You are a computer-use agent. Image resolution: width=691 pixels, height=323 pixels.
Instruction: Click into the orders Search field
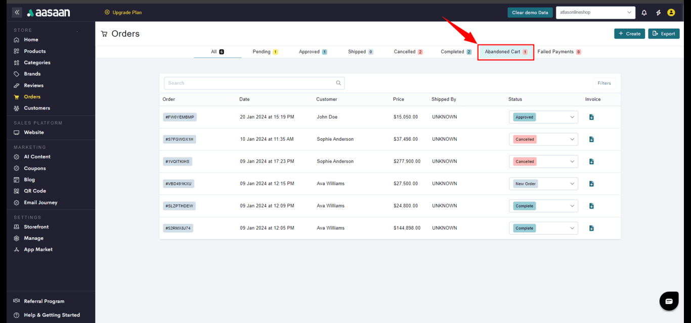click(x=250, y=83)
